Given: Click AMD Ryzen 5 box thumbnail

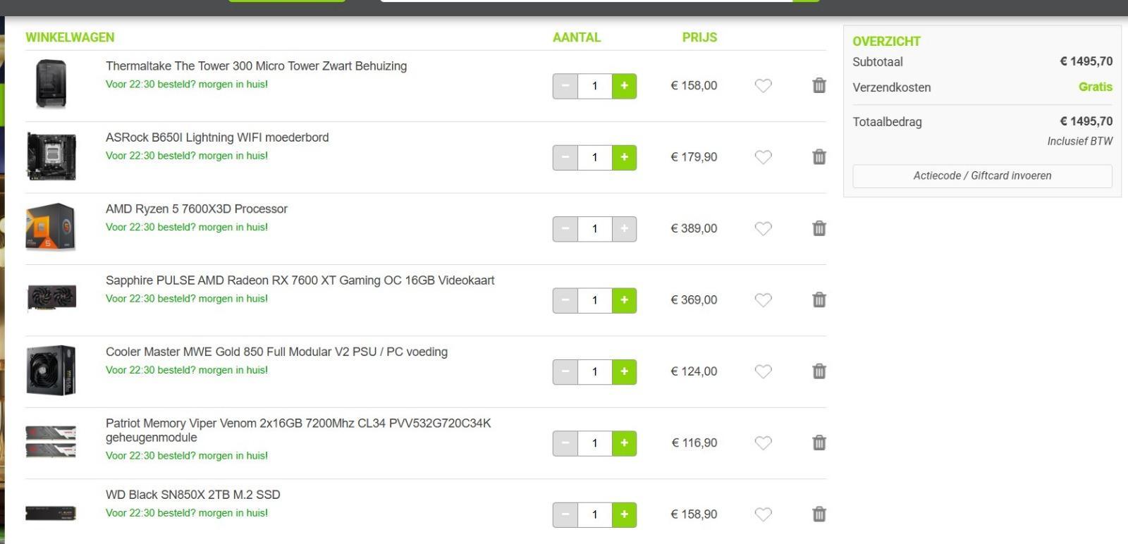Looking at the screenshot, I should (x=51, y=227).
